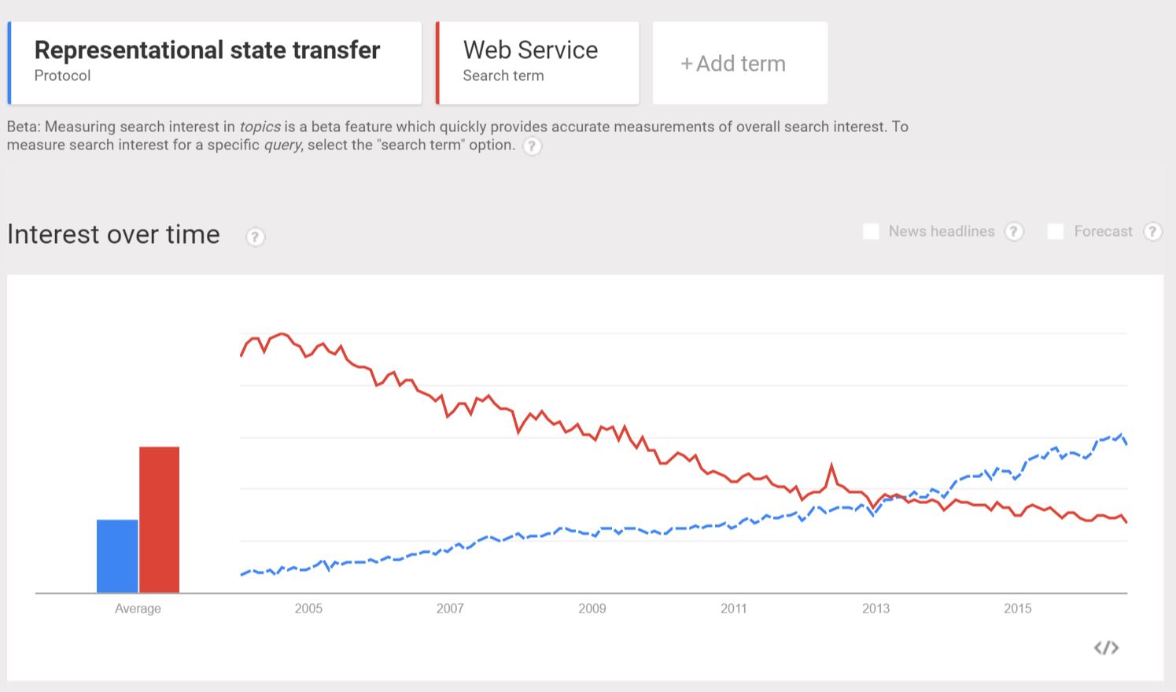
Task: Enable the Forecast checkbox
Action: point(1055,231)
